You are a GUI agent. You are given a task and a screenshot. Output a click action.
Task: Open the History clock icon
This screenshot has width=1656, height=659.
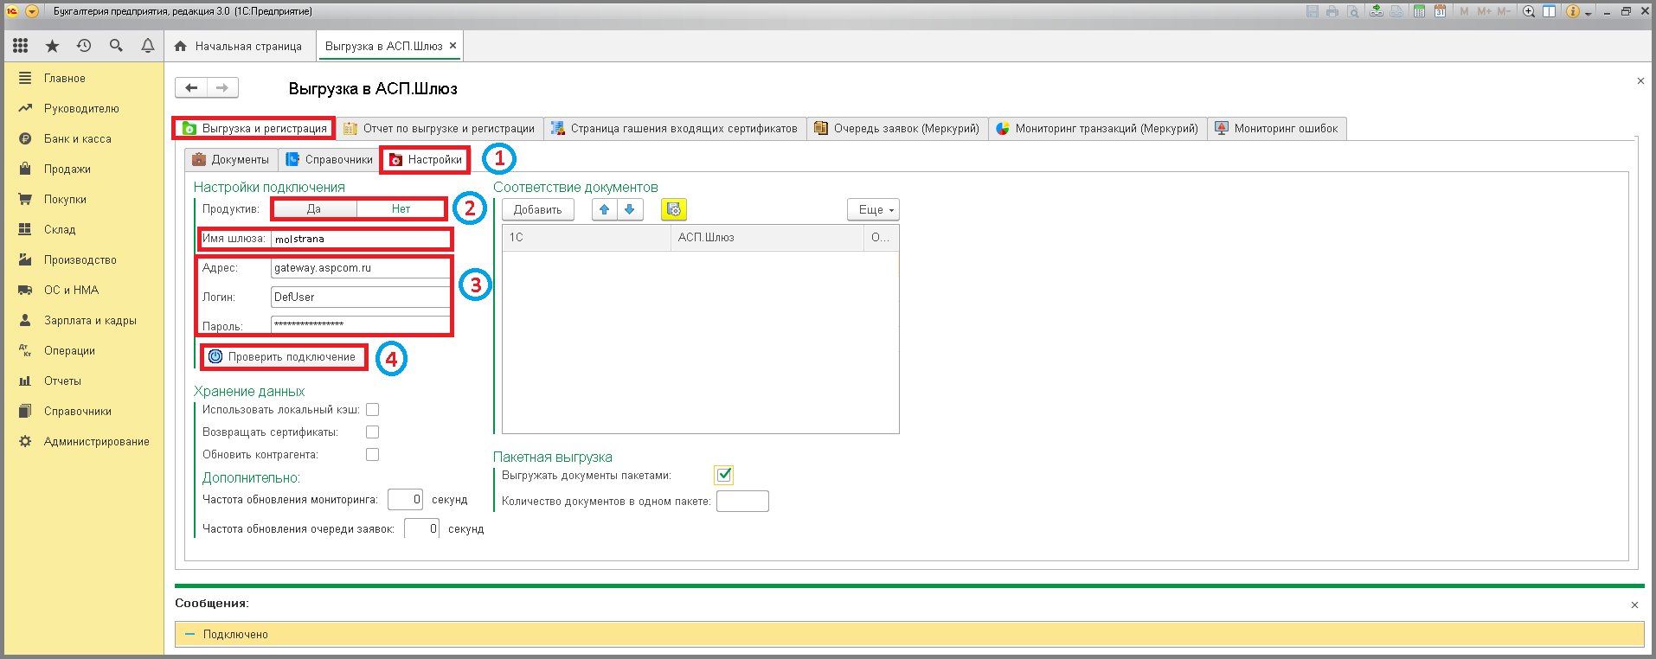click(x=84, y=46)
